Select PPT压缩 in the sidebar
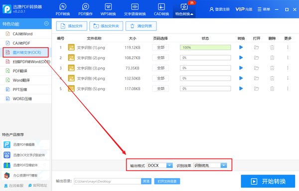This screenshot has width=299, height=191. pos(26,90)
